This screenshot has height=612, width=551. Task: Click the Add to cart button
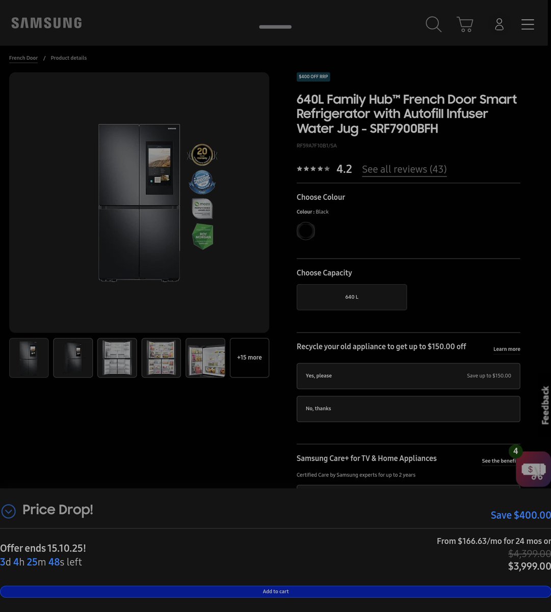(275, 592)
